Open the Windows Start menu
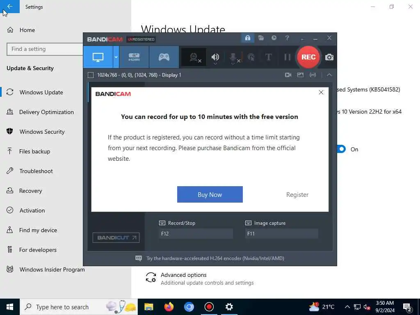Image resolution: width=420 pixels, height=315 pixels. point(10,307)
